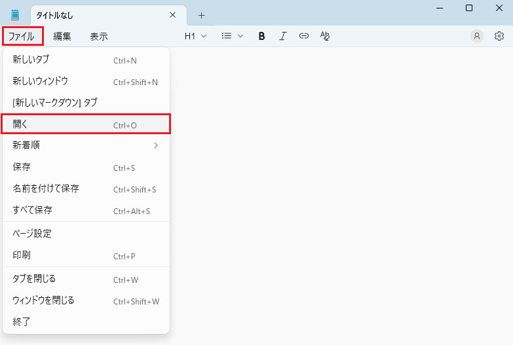Click the insert link icon
This screenshot has width=513, height=345.
tap(303, 37)
